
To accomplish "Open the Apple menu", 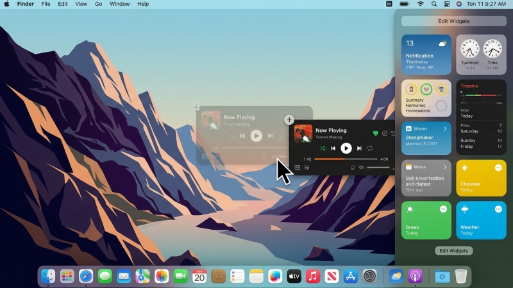I will [x=6, y=4].
